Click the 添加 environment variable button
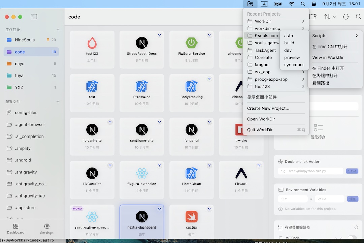Image resolution: width=364 pixels, height=243 pixels. point(353,199)
